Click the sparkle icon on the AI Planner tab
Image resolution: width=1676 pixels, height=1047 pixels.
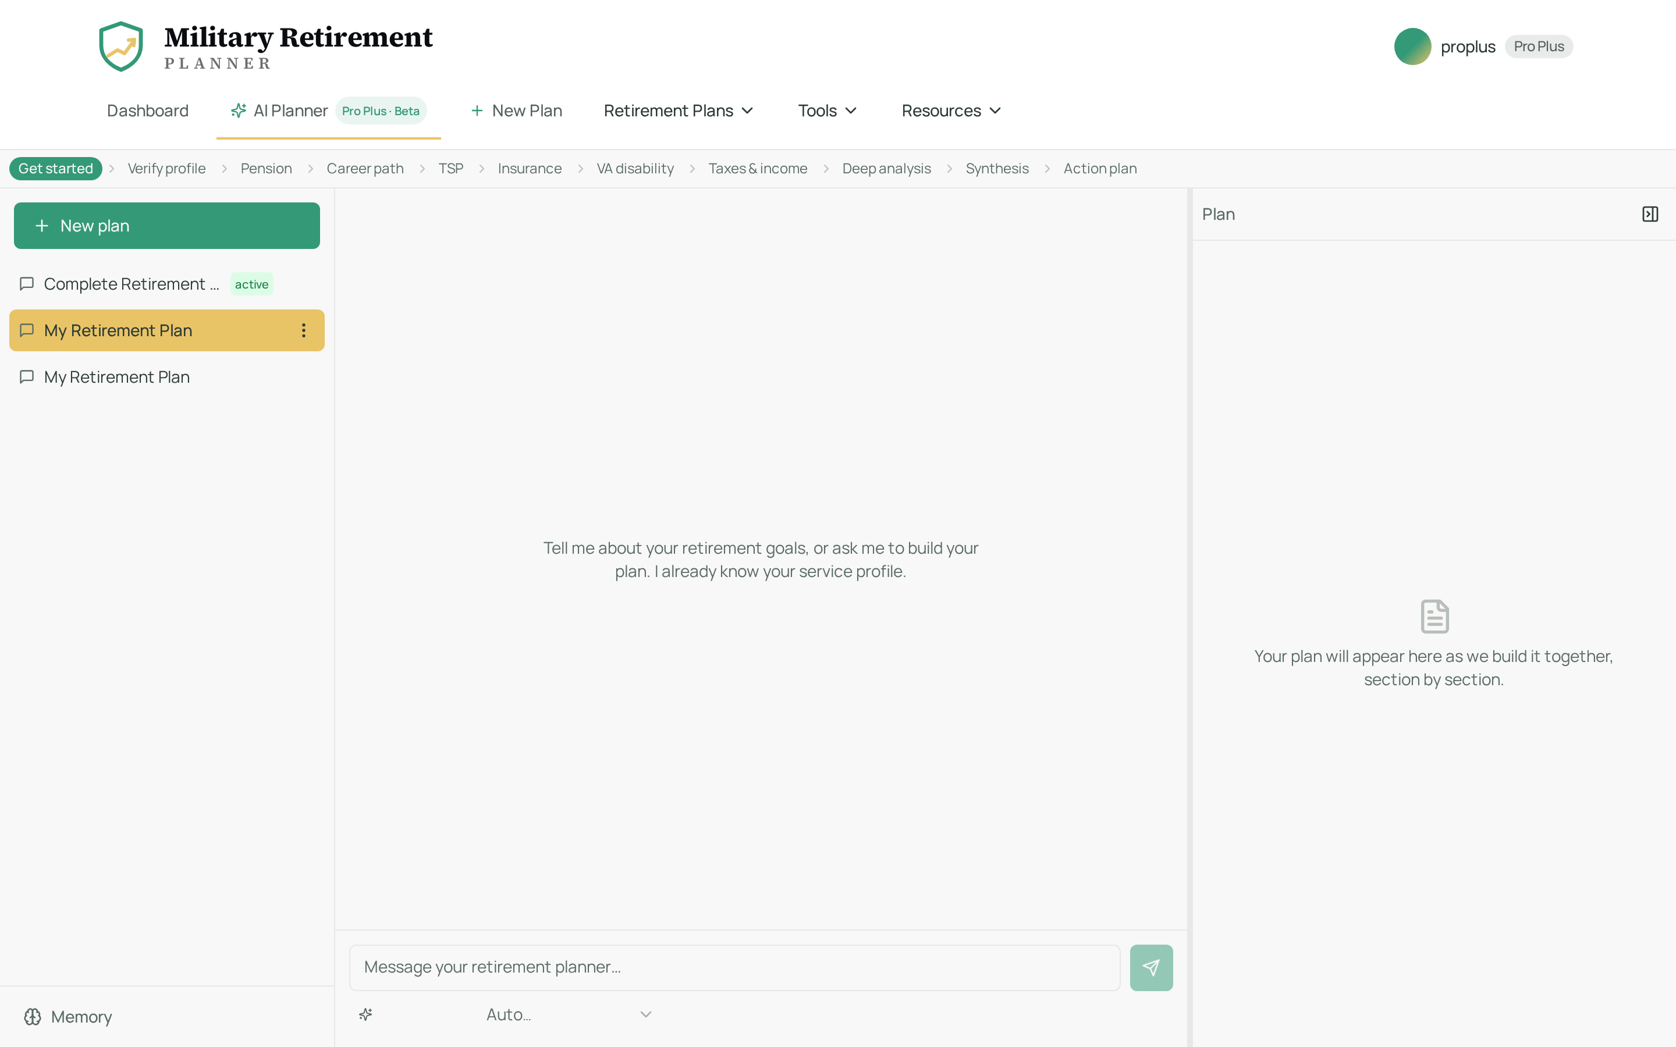pyautogui.click(x=238, y=111)
